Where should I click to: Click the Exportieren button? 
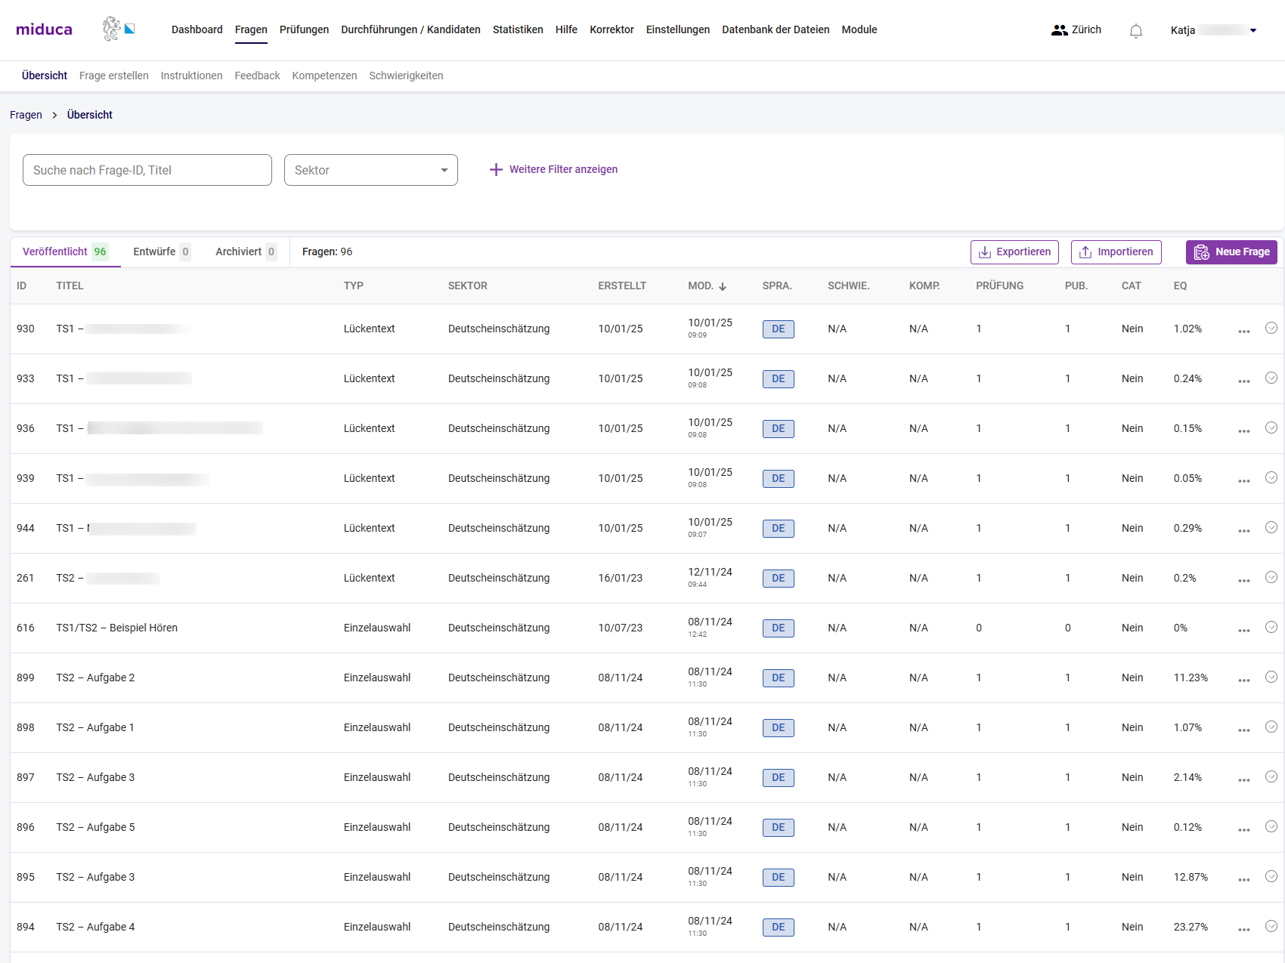[x=1014, y=252]
